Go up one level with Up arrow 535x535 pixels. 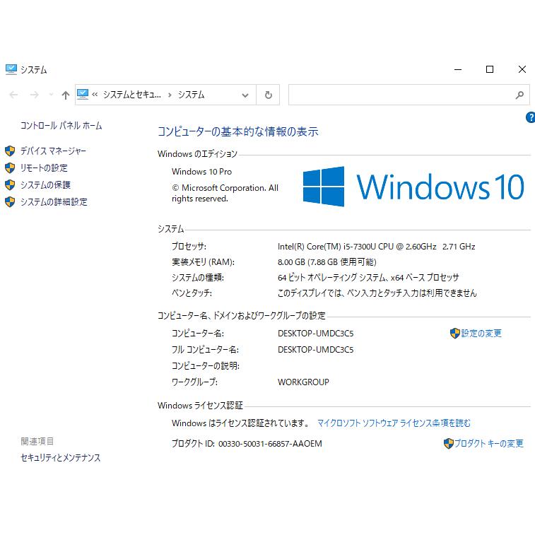66,95
